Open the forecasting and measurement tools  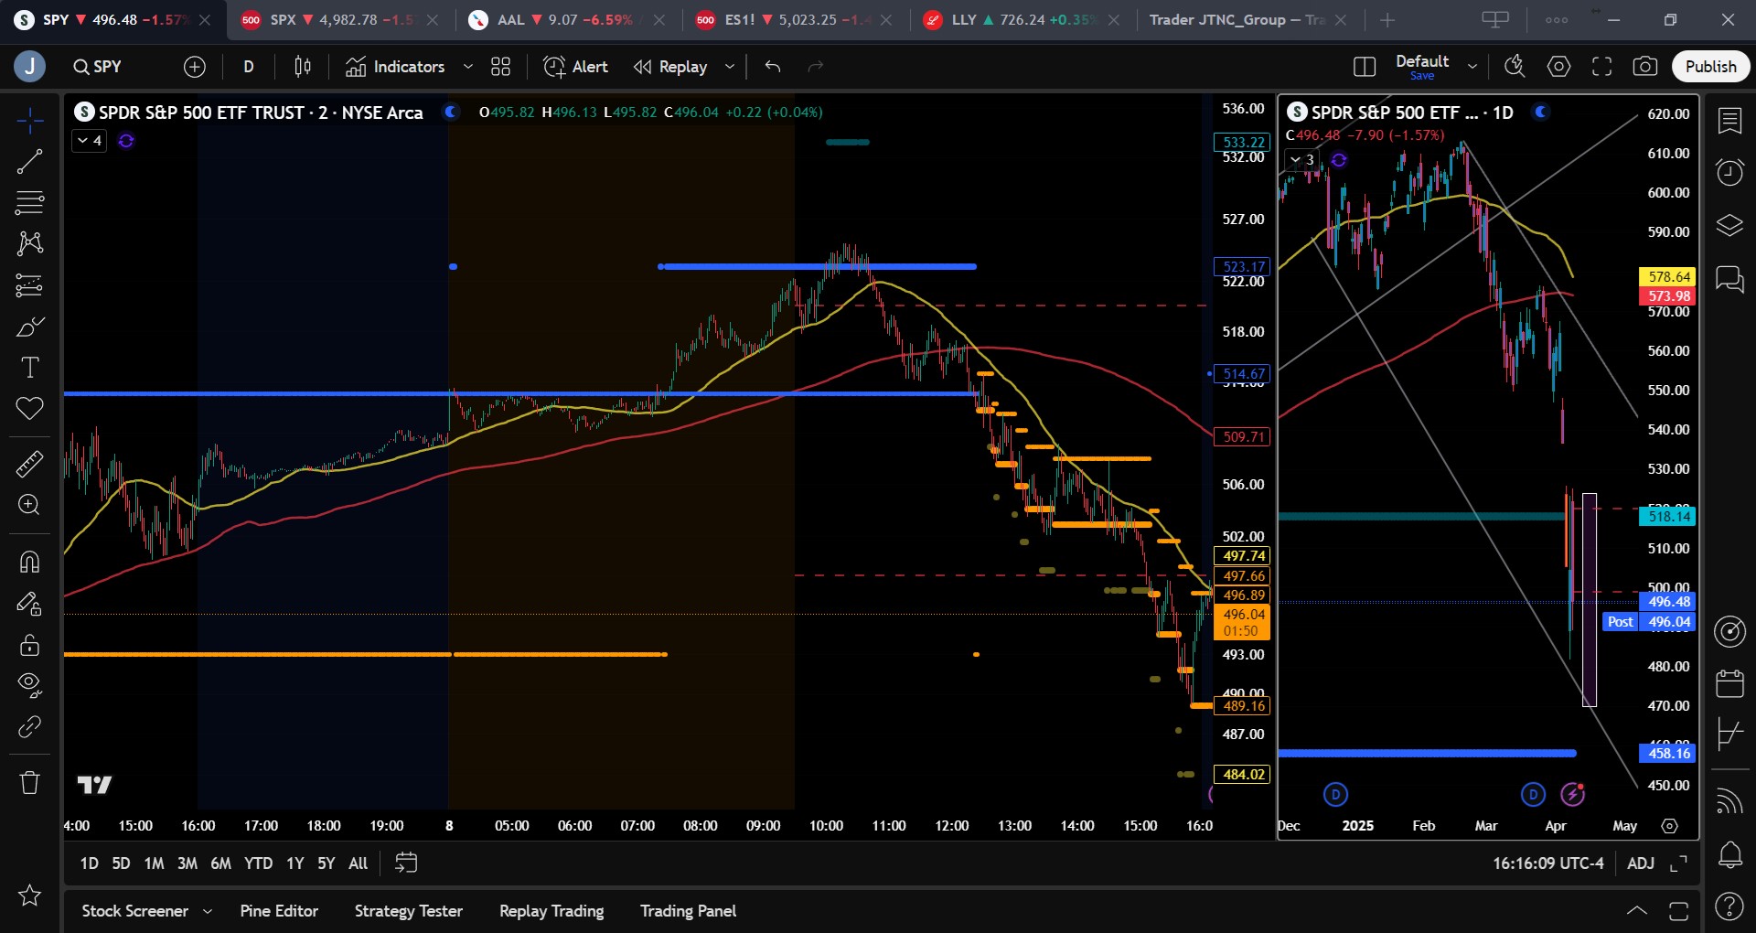point(29,285)
